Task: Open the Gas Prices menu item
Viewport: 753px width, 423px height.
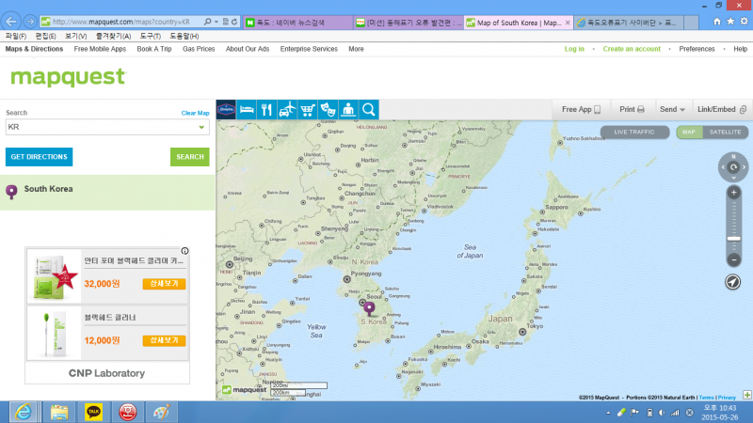Action: pyautogui.click(x=199, y=49)
